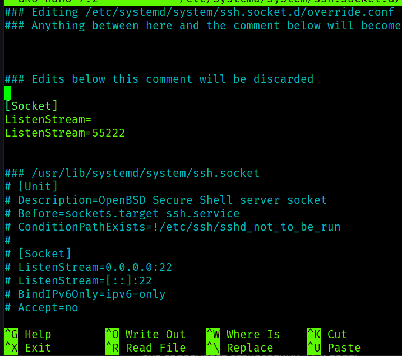Click the commented ListenStream=[::]:22 line
The height and width of the screenshot is (356, 402).
[84, 281]
